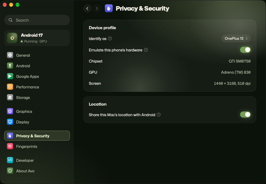Click the help icon beside Emulate this phone's hardware
Image resolution: width=266 pixels, height=184 pixels.
(146, 50)
